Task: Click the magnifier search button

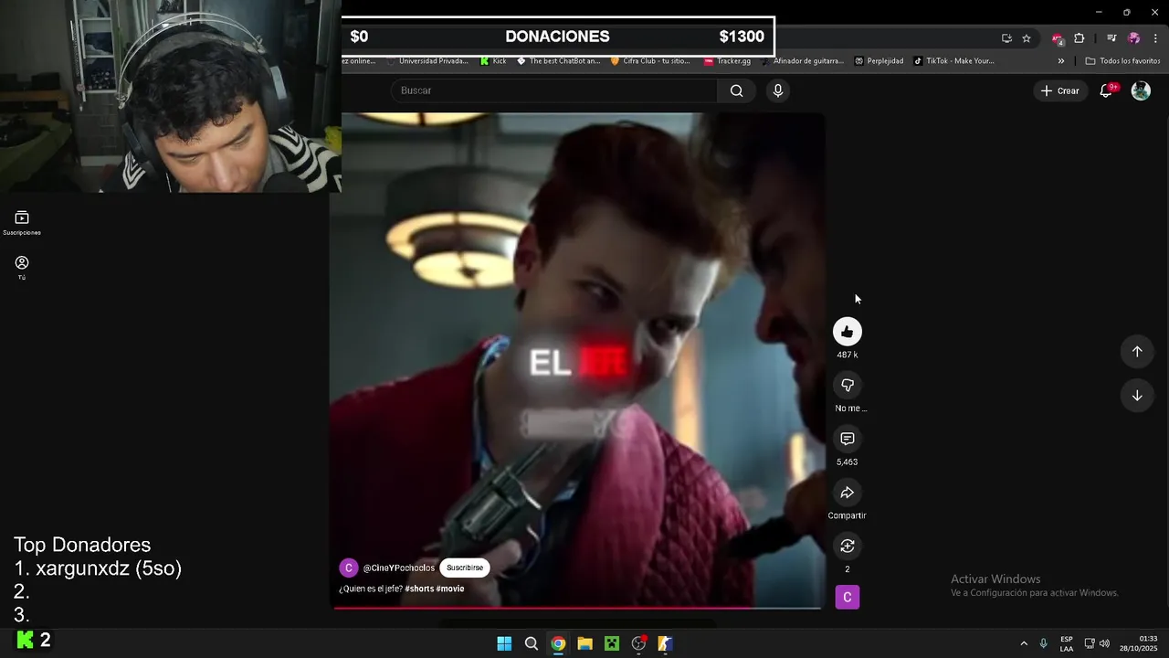Action: [x=736, y=90]
